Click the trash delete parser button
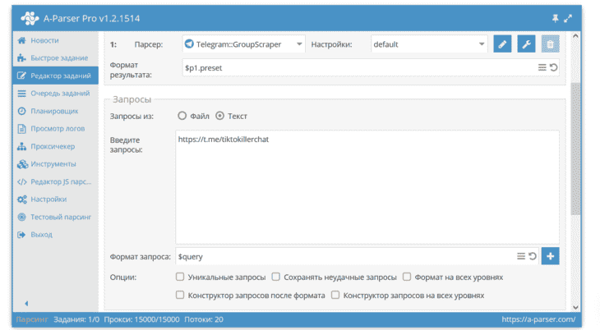Image resolution: width=600 pixels, height=330 pixels. pyautogui.click(x=550, y=44)
